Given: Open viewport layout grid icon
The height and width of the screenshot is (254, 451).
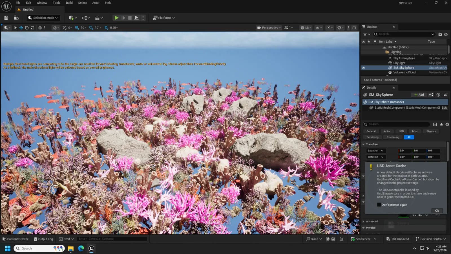Looking at the screenshot, I should 354,28.
